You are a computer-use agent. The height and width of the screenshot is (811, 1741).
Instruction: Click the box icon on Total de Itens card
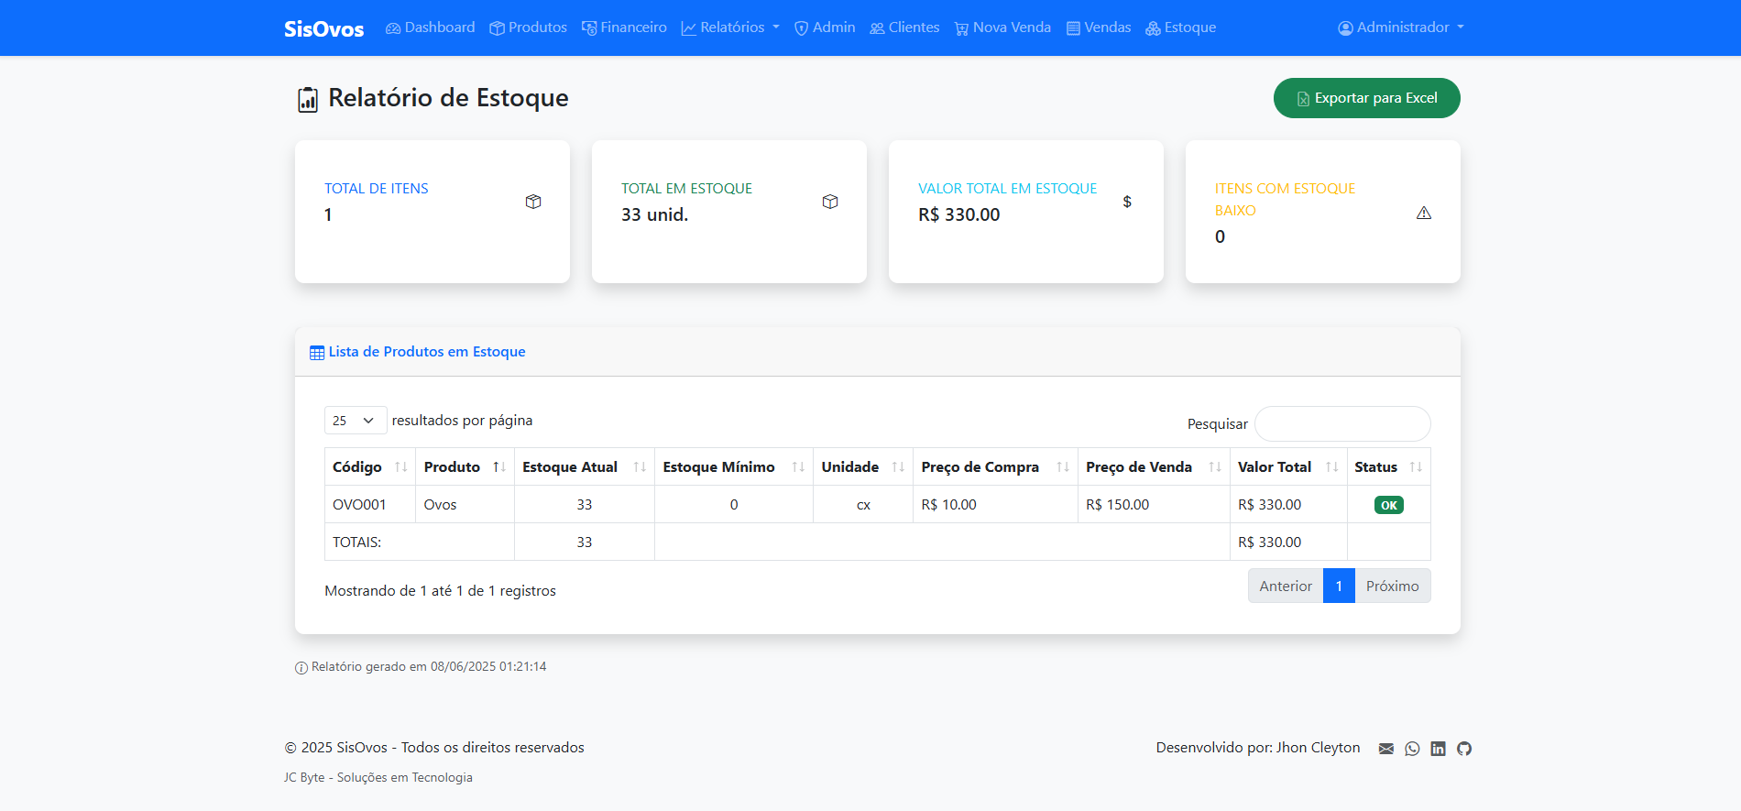533,202
